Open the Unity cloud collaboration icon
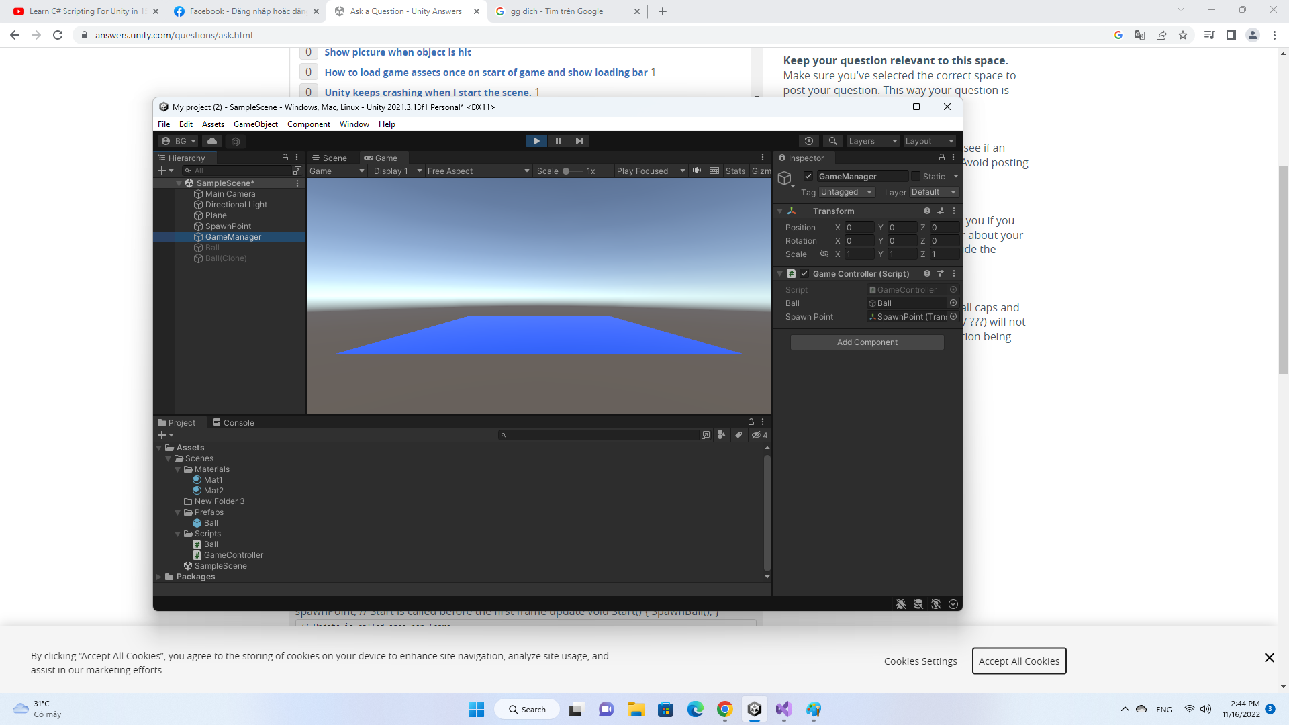Viewport: 1289px width, 725px height. click(212, 141)
